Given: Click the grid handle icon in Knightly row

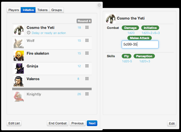Looking at the screenshot, I should [x=87, y=94].
